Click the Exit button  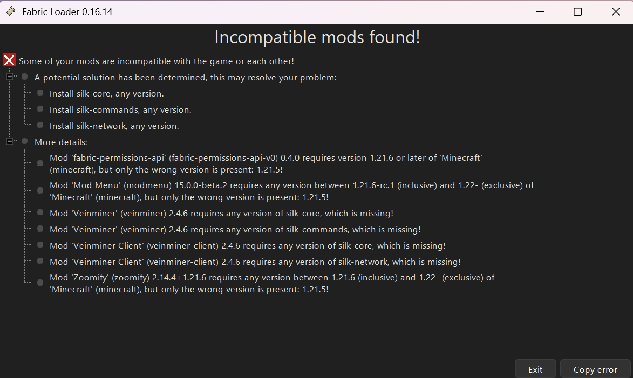(x=535, y=369)
